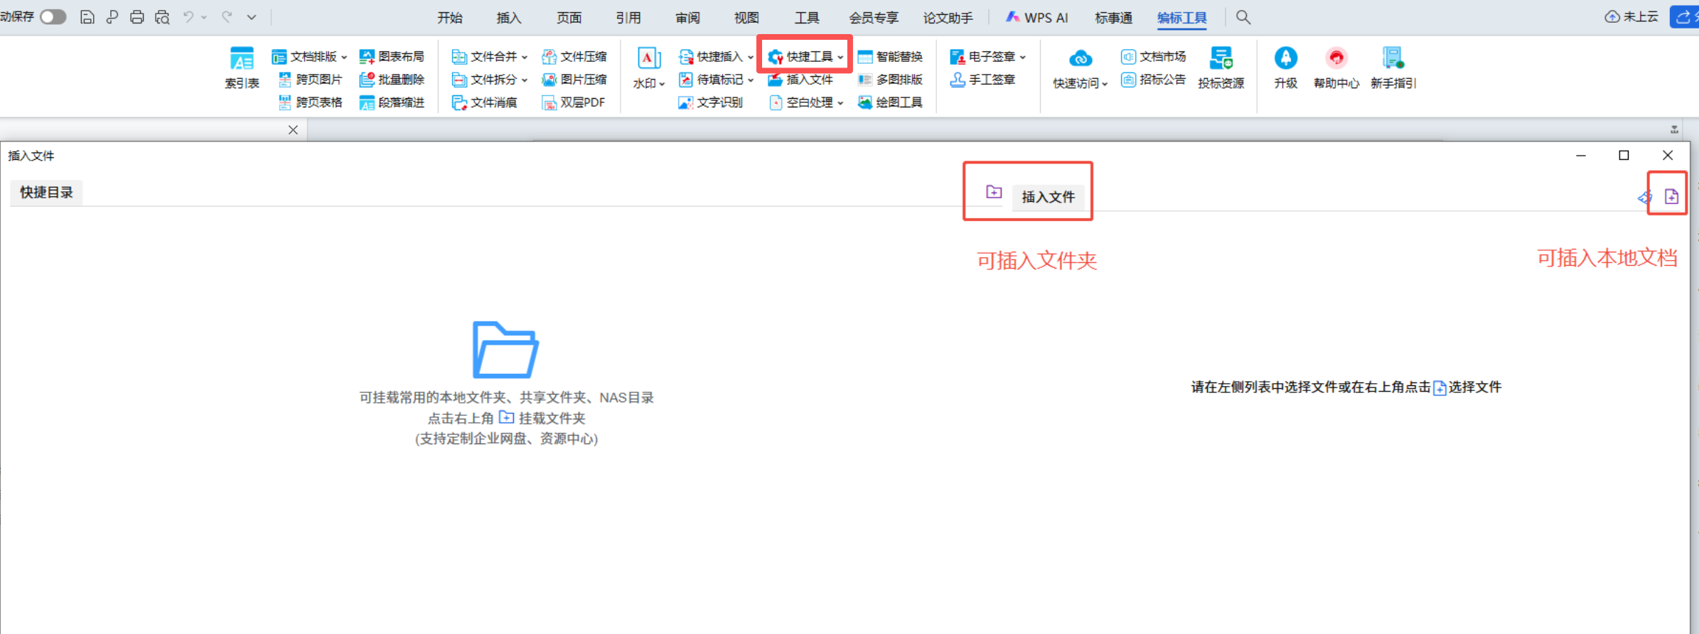Screen dimensions: 1699x634
Task: Toggle the auto-save switch
Action: point(53,16)
